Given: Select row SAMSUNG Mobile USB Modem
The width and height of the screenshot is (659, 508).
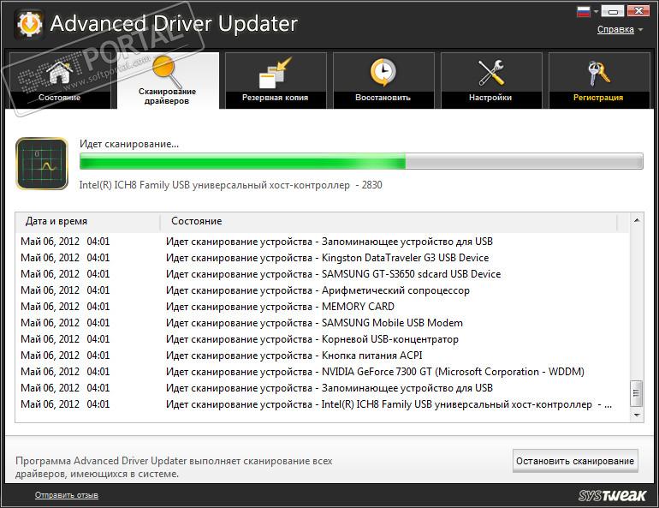Looking at the screenshot, I should click(x=323, y=323).
